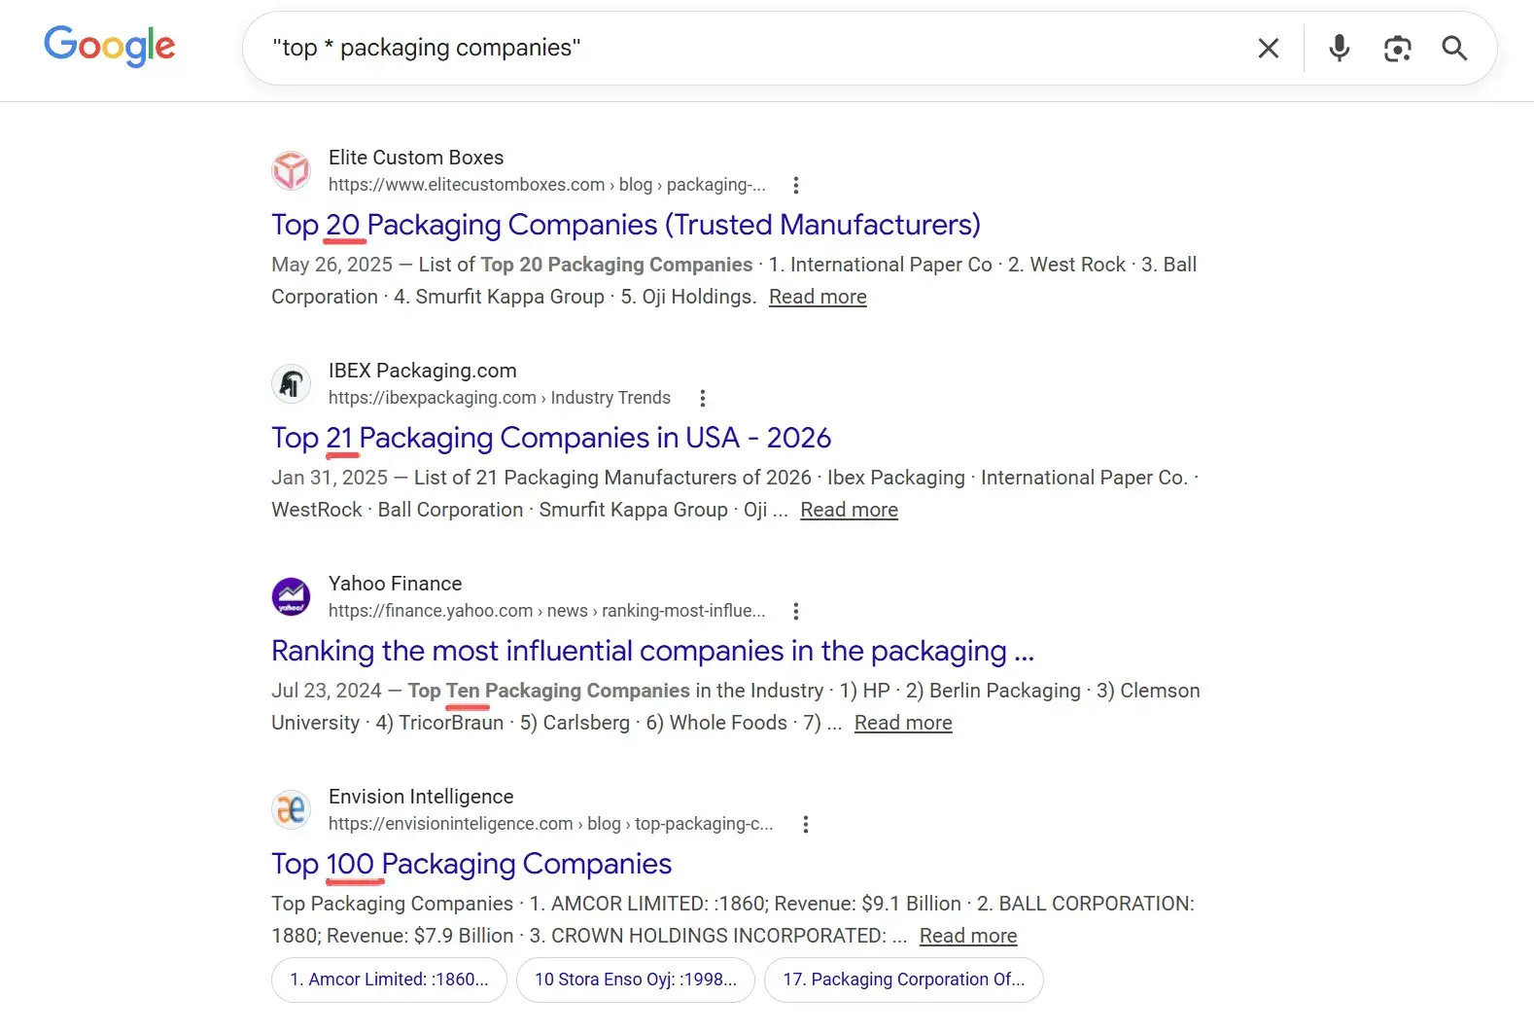
Task: Start voice search with the microphone icon
Action: [1339, 48]
